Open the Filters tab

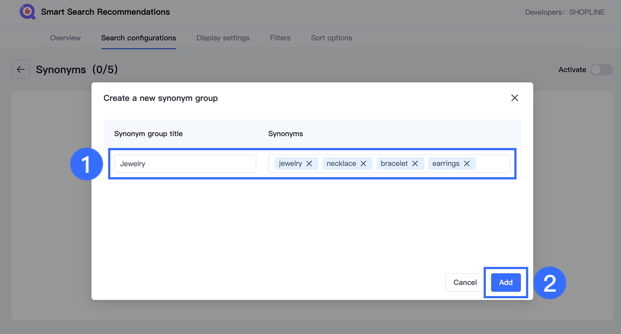(x=280, y=38)
